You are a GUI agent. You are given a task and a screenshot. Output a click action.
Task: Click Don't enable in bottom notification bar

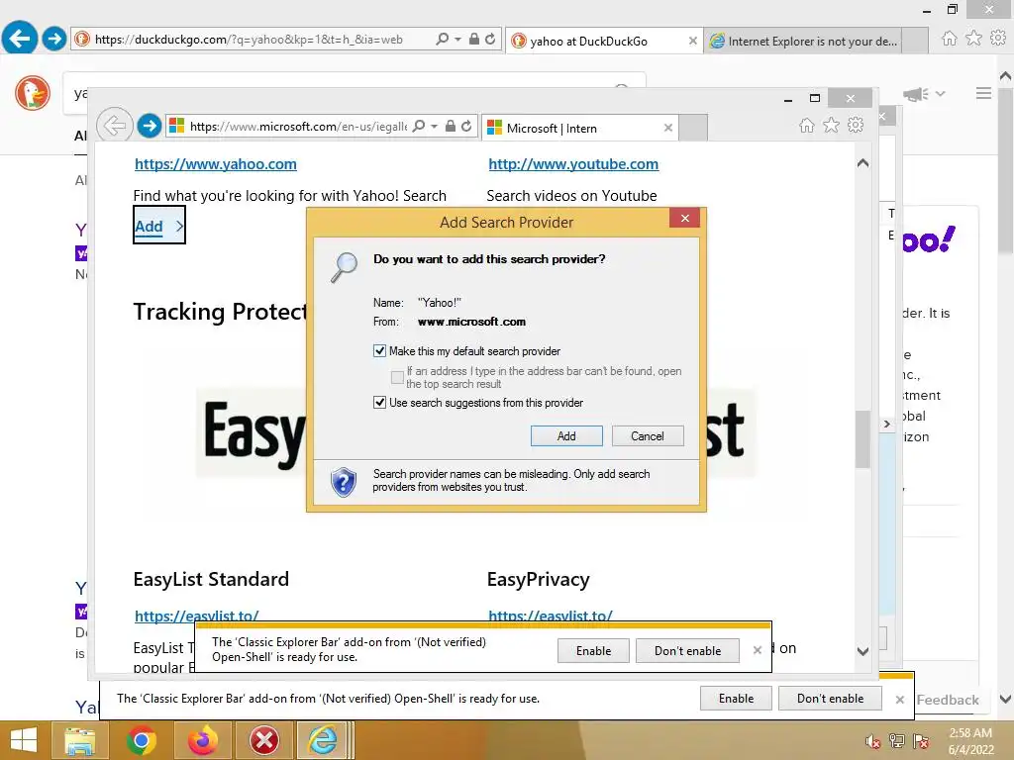[x=830, y=699]
